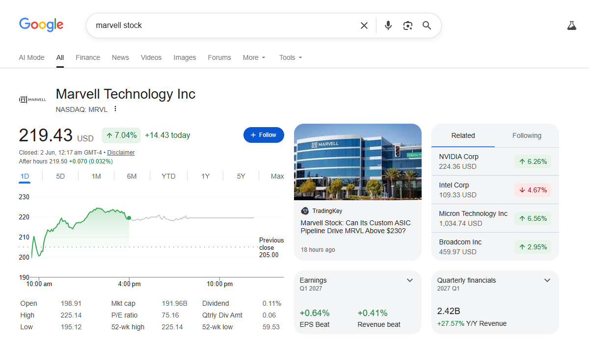The width and height of the screenshot is (589, 345).
Task: Click the +0.41% Revenue beat figure
Action: click(373, 313)
